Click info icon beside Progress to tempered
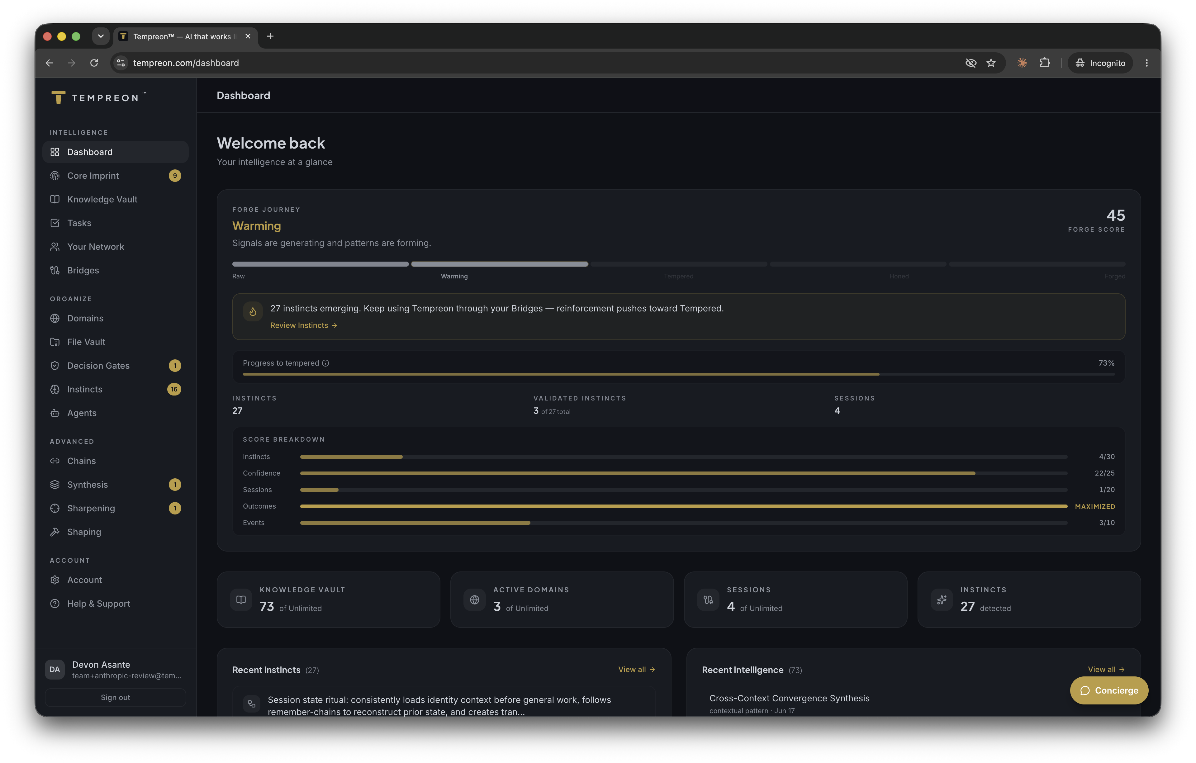The width and height of the screenshot is (1196, 763). pos(325,363)
